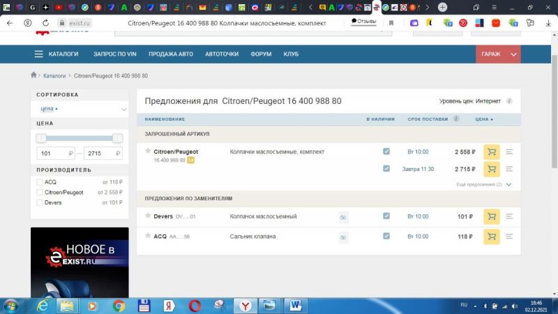
Task: Click minimum price field showing 101
Action: click(56, 154)
